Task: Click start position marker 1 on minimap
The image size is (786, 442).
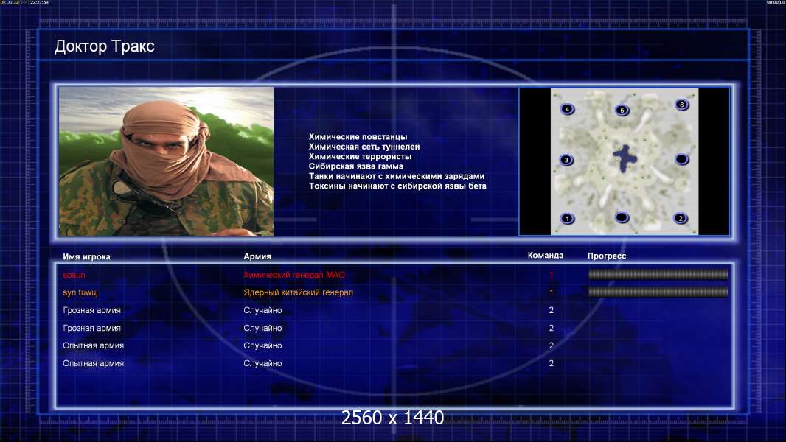Action: pos(567,218)
